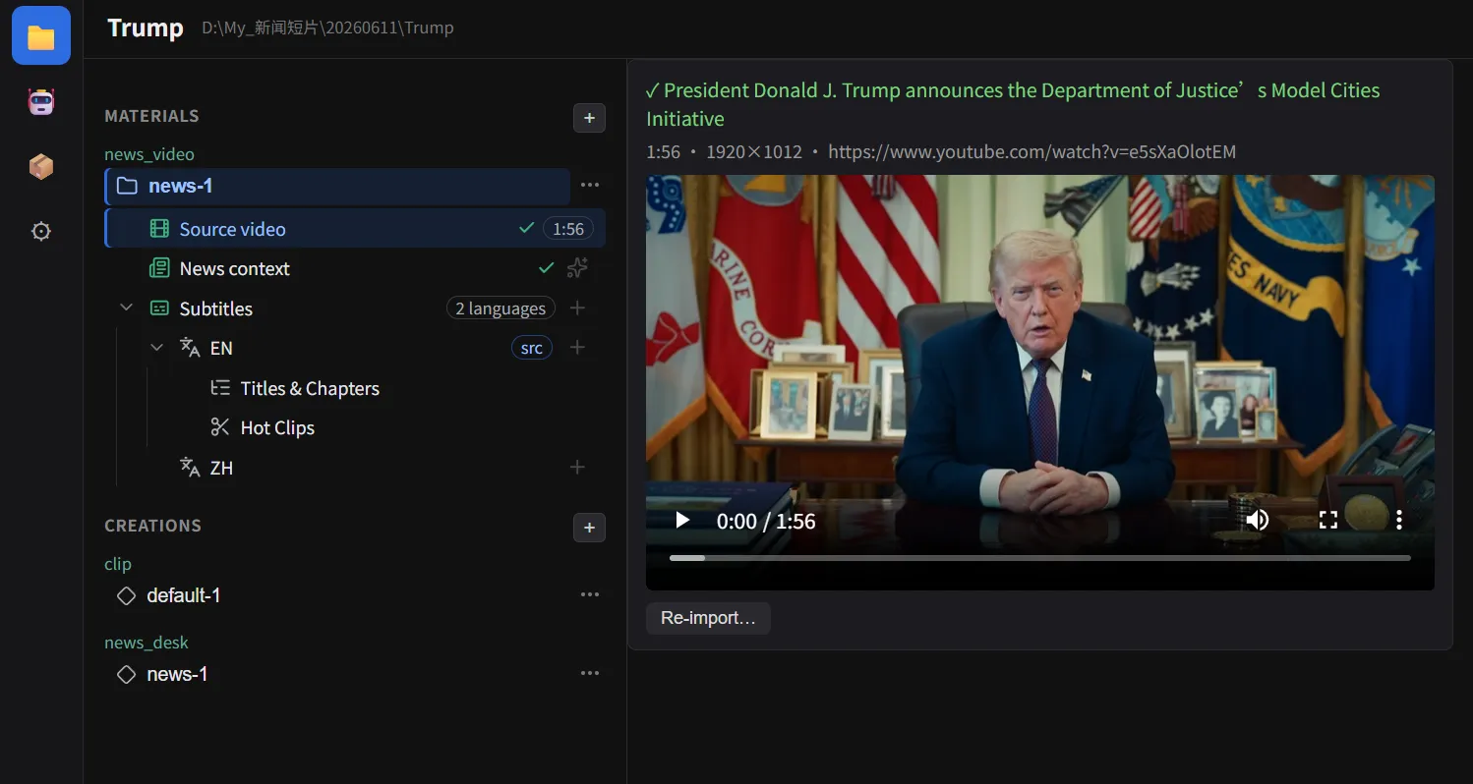
Task: Collapse the Subtitles chevron
Action: coord(126,308)
